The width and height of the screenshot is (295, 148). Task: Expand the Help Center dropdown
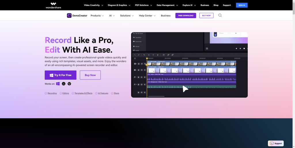pyautogui.click(x=147, y=15)
